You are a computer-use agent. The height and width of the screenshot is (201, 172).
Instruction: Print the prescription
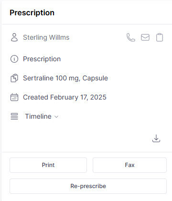point(48,165)
